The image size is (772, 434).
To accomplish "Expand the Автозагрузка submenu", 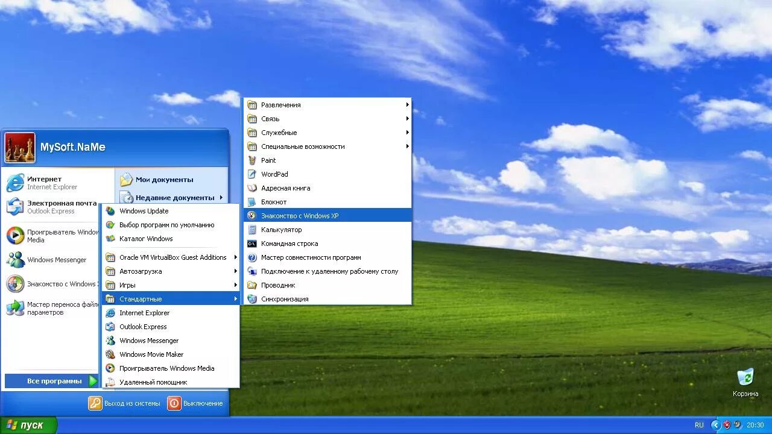I will [x=171, y=271].
